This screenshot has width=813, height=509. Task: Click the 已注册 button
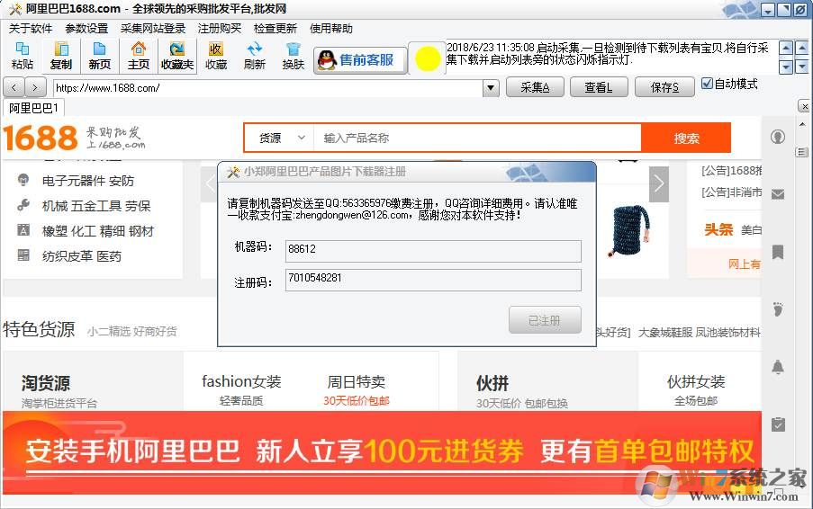coord(545,320)
